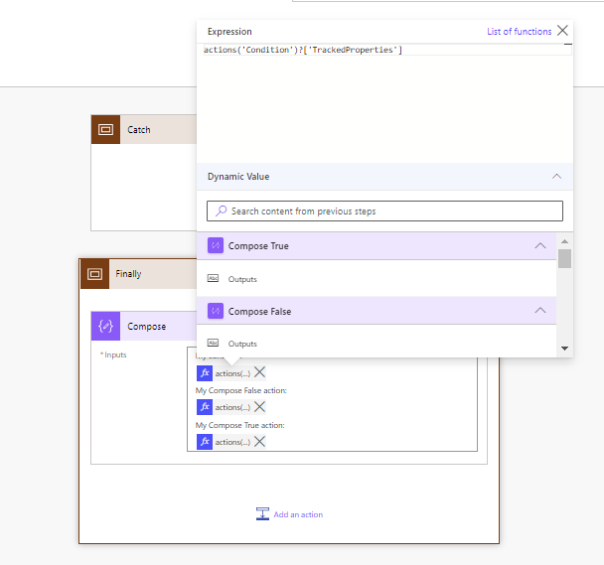Click the Add an action insert icon

point(262,514)
